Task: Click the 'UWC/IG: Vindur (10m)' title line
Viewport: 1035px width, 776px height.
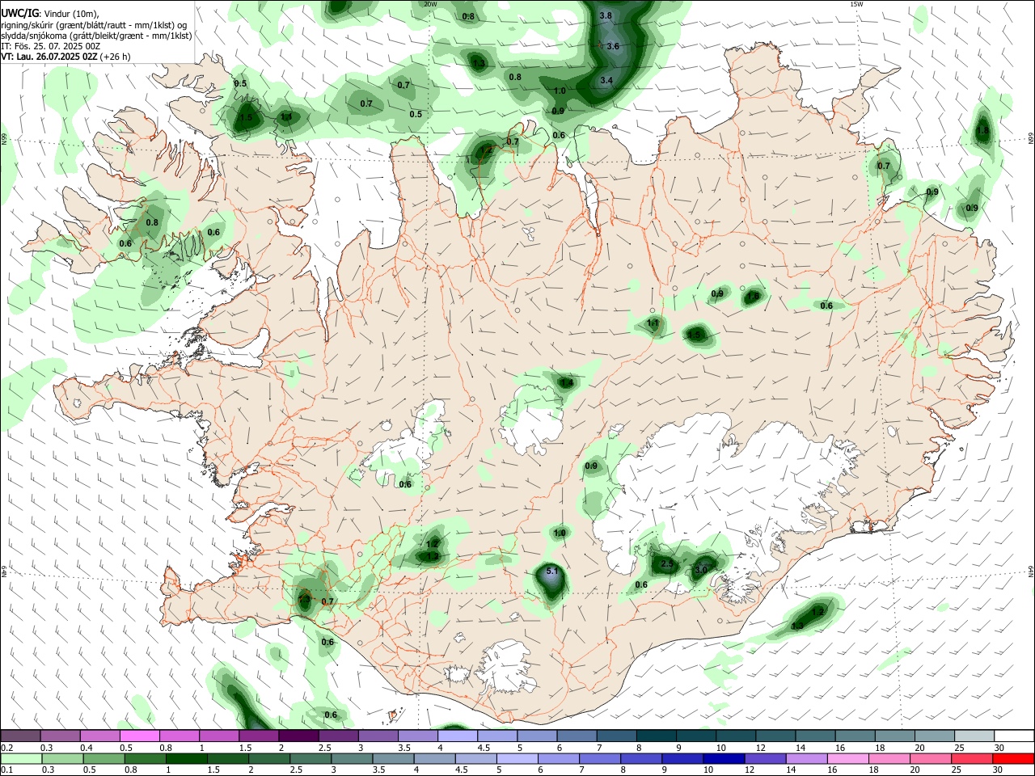Action: coord(50,14)
